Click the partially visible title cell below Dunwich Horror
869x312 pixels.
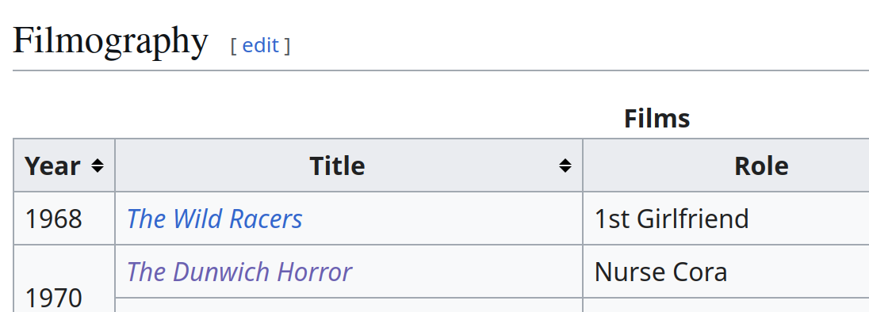coord(349,306)
